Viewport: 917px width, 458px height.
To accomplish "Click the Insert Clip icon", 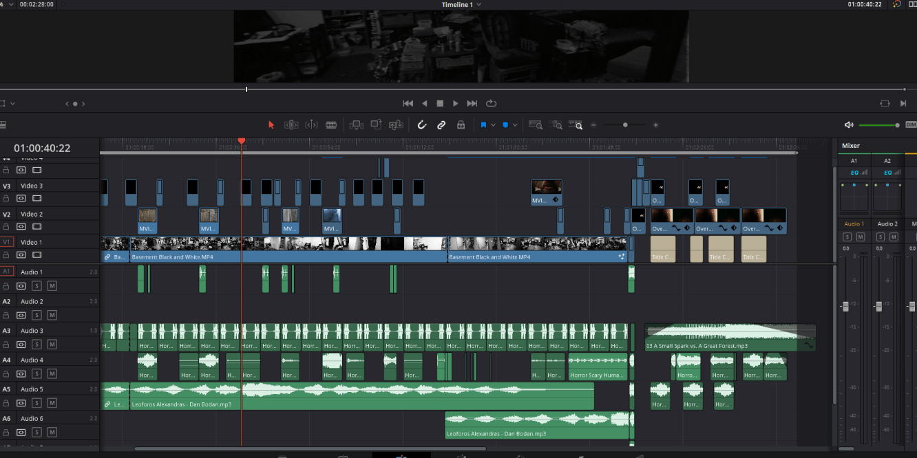I will click(x=356, y=125).
